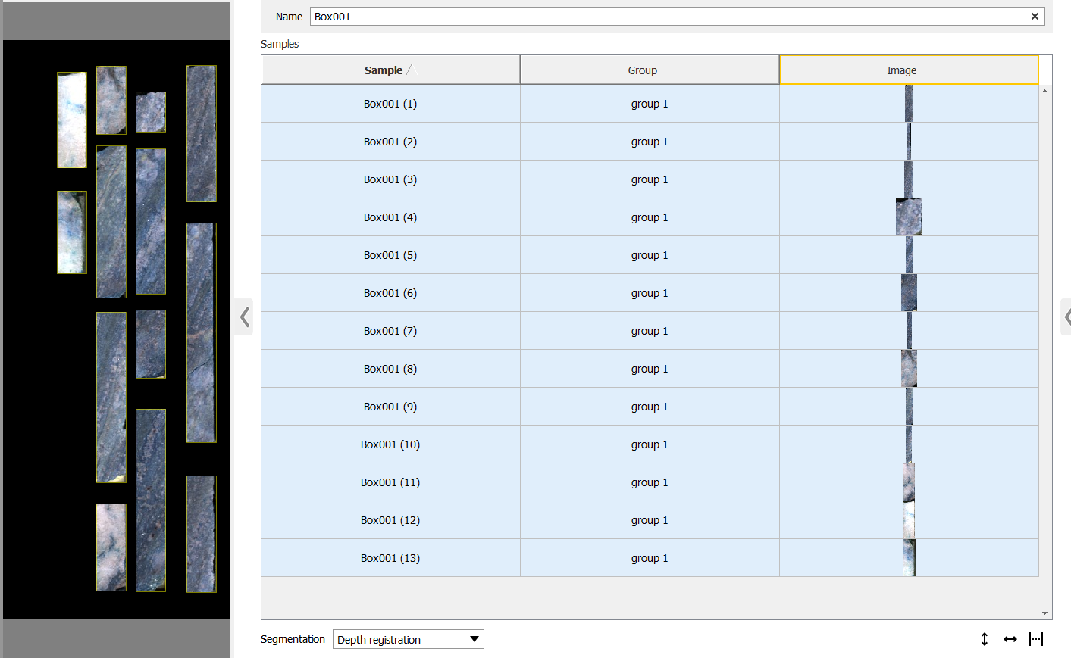Click the Box001 (4) image thumbnail
Image resolution: width=1071 pixels, height=658 pixels.
[x=908, y=217]
